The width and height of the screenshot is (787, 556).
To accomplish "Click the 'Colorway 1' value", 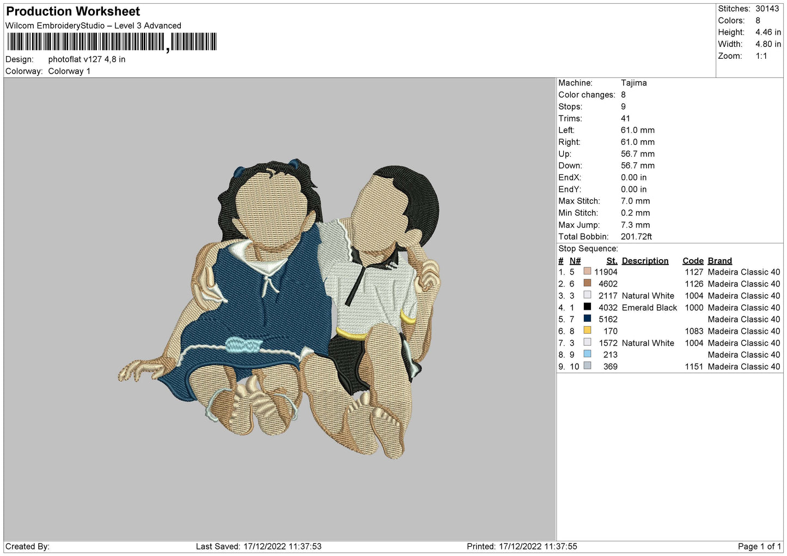I will [x=69, y=71].
